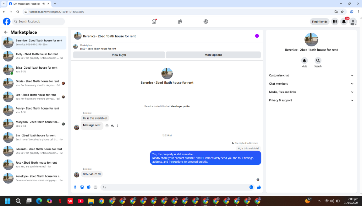362x206 pixels.
Task: Open File Explorer from taskbar
Action: 91,201
